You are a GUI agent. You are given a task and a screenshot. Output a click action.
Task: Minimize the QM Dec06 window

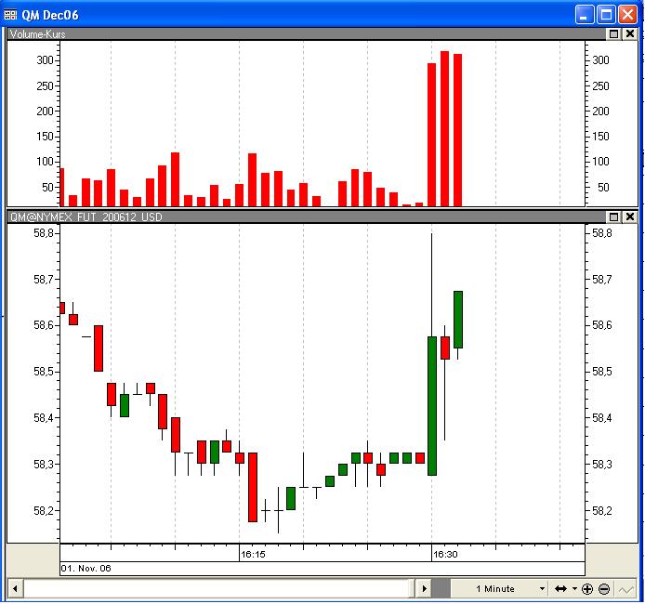pyautogui.click(x=584, y=15)
